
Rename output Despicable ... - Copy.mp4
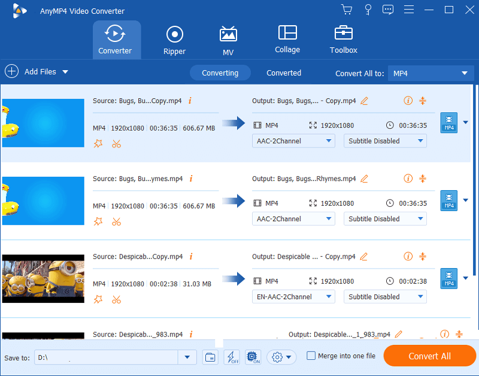pyautogui.click(x=363, y=257)
